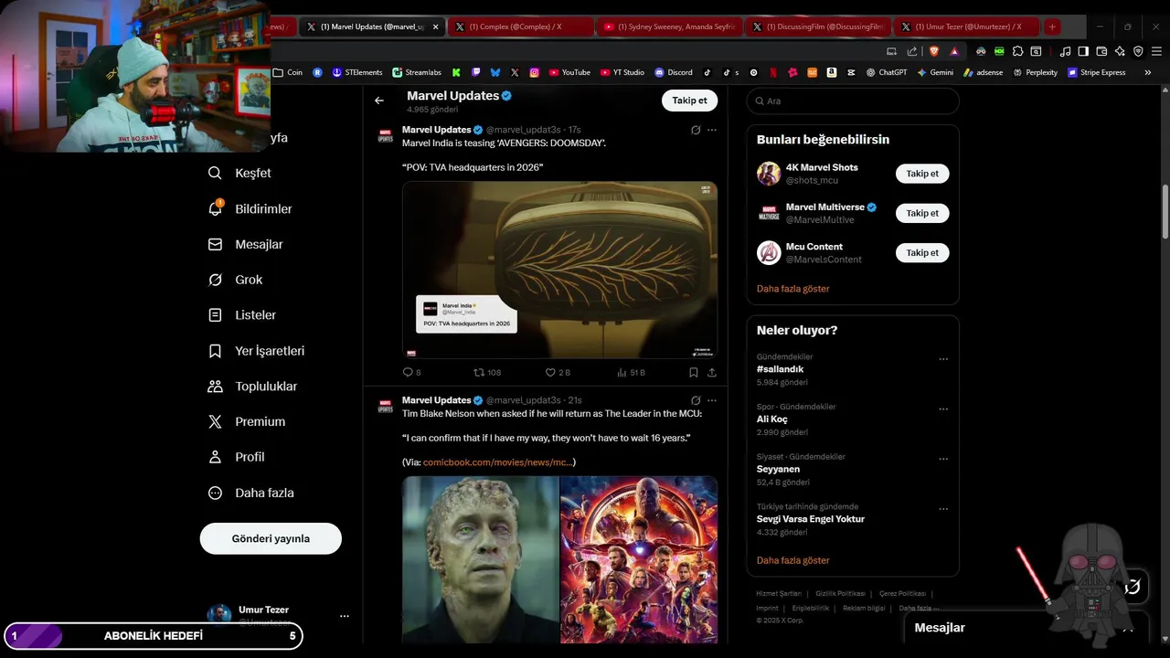Open the Streamlabs bookmark
Image resolution: width=1170 pixels, height=658 pixels.
[417, 72]
